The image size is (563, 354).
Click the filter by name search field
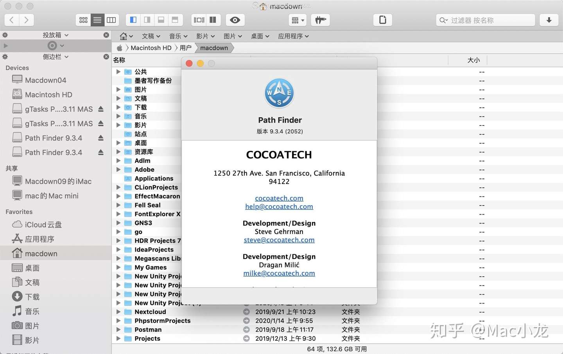(486, 20)
